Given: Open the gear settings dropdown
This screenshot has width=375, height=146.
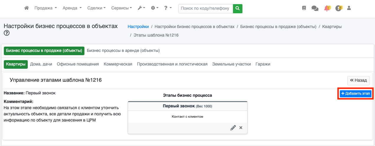Looking at the screenshot, I should [155, 8].
